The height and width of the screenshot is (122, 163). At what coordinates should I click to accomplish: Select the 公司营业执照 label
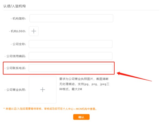click(x=16, y=90)
